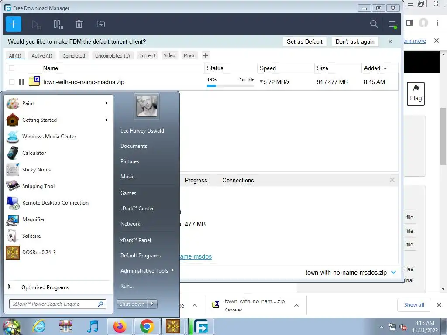The width and height of the screenshot is (447, 335).
Task: Click the Shut down button
Action: (132, 304)
